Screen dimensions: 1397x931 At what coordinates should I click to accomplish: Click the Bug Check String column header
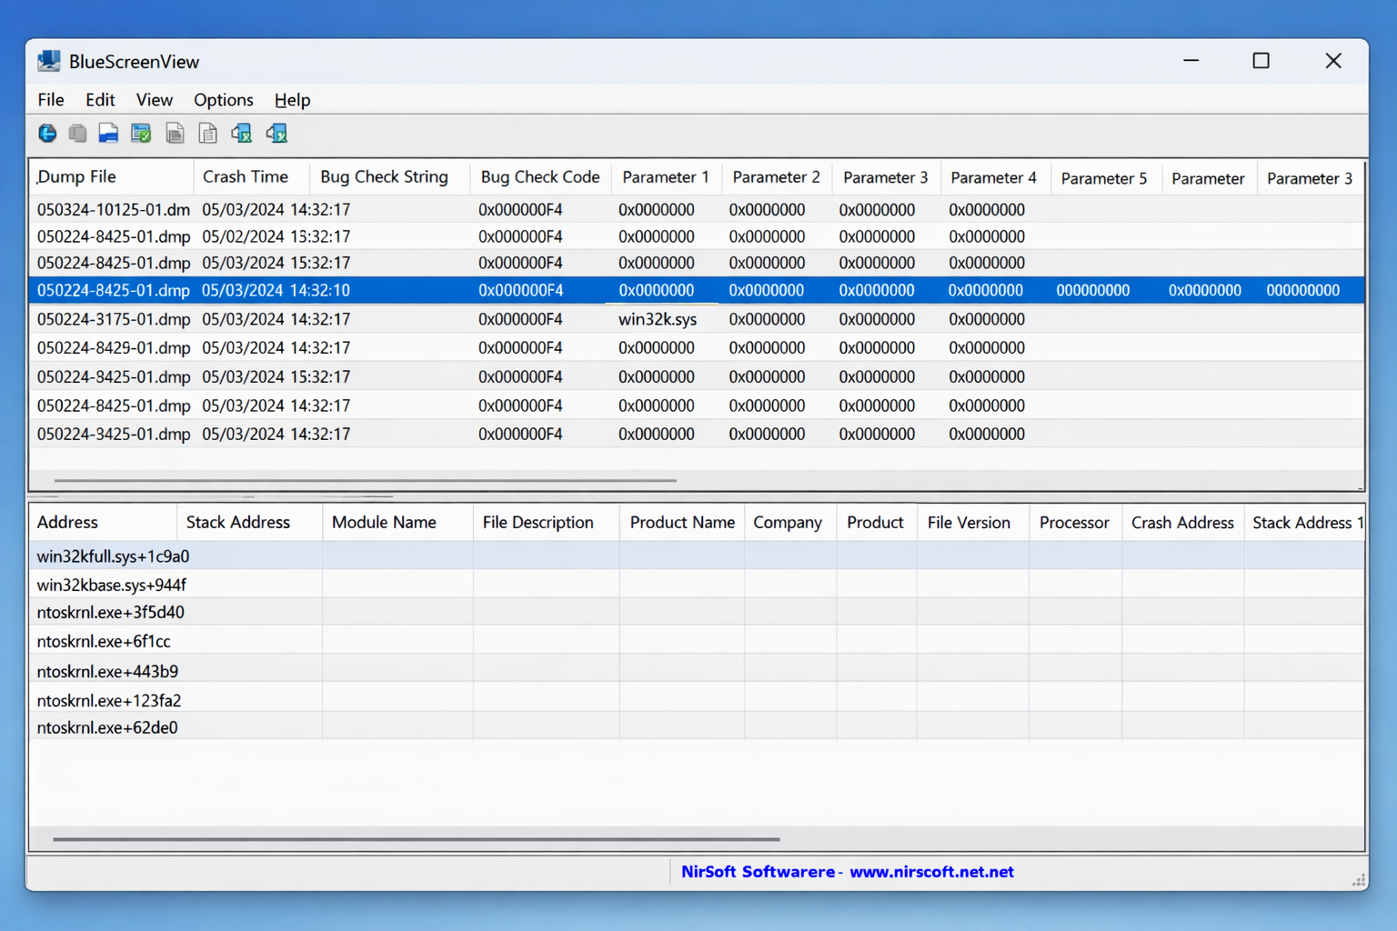tap(389, 177)
